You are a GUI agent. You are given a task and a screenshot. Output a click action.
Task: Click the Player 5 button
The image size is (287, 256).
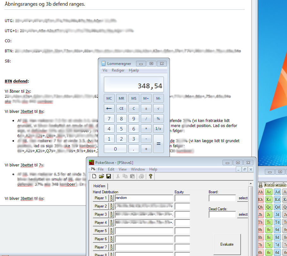tap(101, 231)
